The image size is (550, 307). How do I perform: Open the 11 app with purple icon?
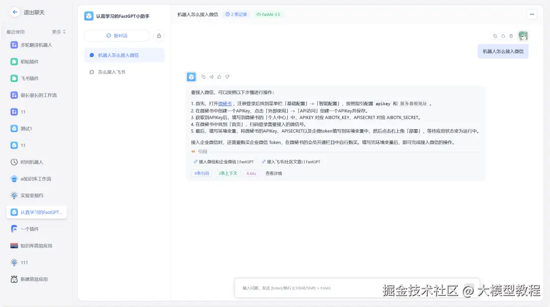coord(37,112)
